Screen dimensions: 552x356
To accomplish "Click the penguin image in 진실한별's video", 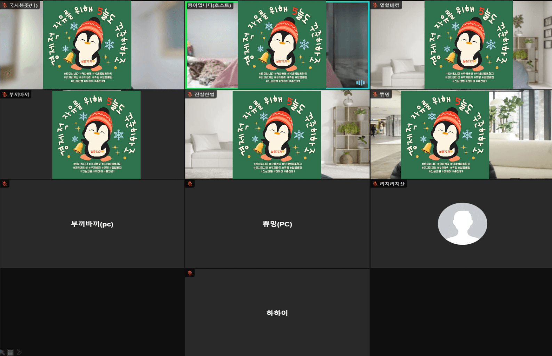I will click(x=277, y=135).
